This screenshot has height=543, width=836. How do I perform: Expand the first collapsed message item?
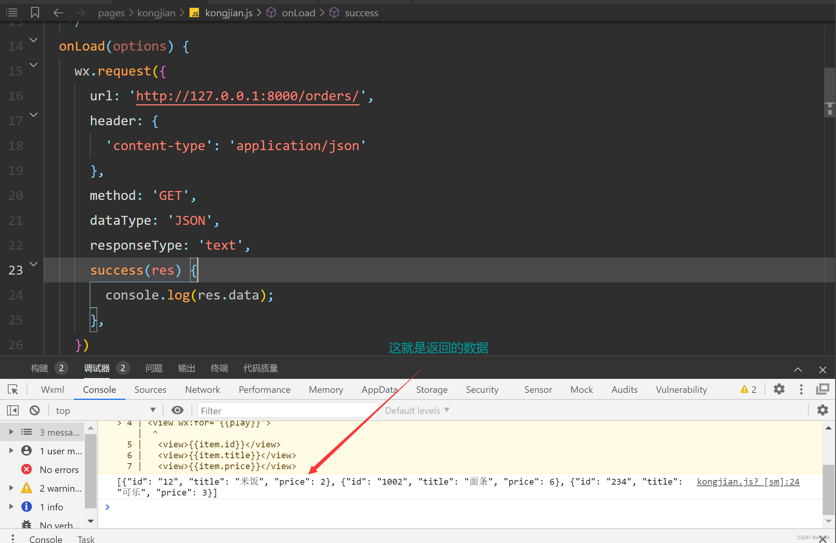click(11, 433)
